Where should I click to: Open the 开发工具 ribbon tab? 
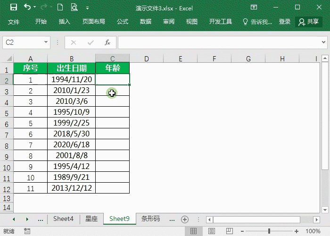(220, 22)
